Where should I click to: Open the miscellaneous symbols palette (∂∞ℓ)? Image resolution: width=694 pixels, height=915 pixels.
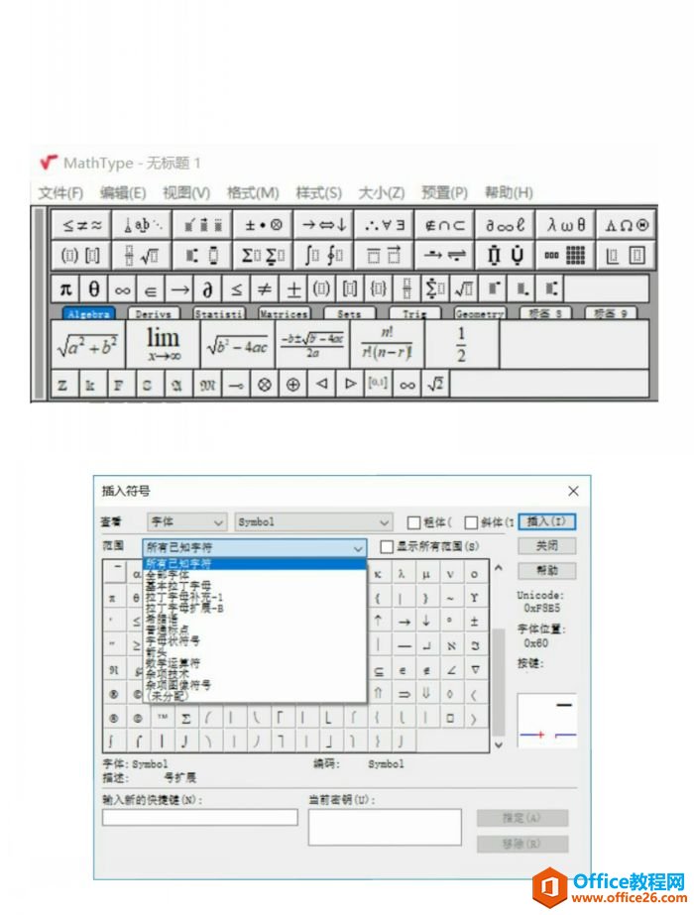tap(505, 225)
